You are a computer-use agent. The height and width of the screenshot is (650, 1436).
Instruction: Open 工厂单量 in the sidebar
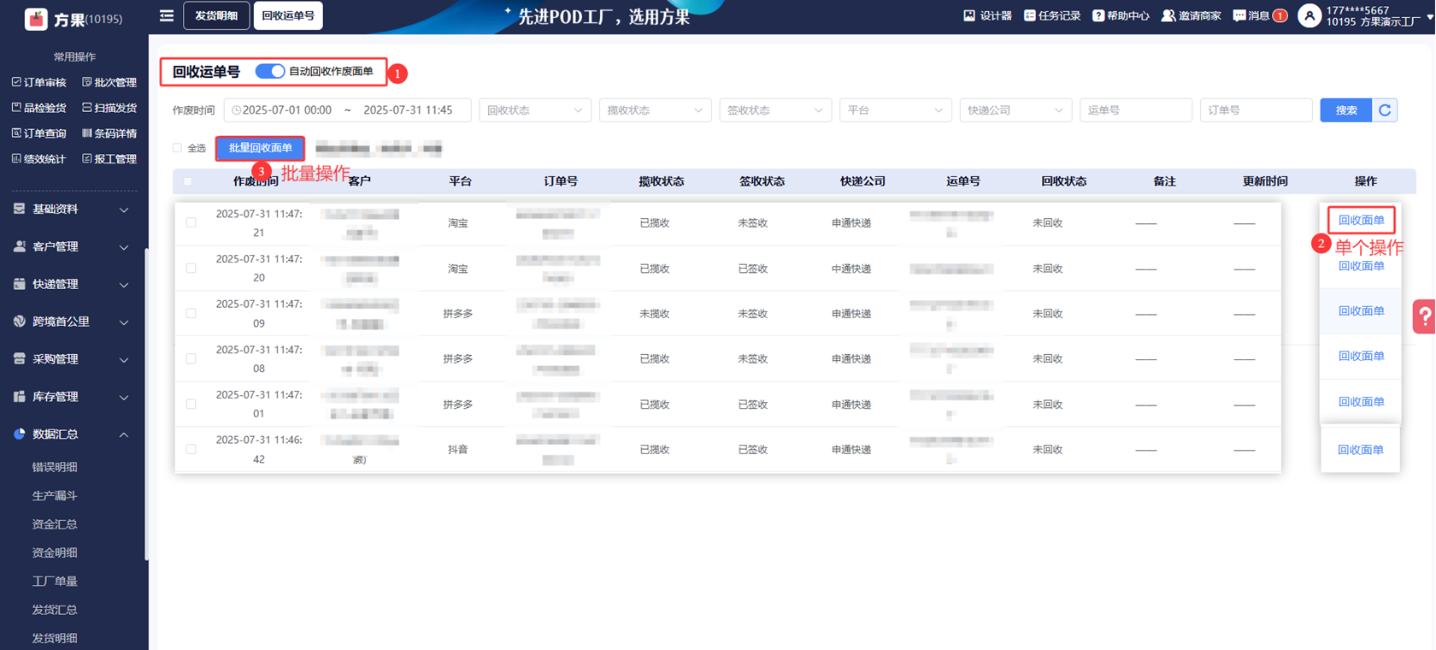pyautogui.click(x=55, y=582)
